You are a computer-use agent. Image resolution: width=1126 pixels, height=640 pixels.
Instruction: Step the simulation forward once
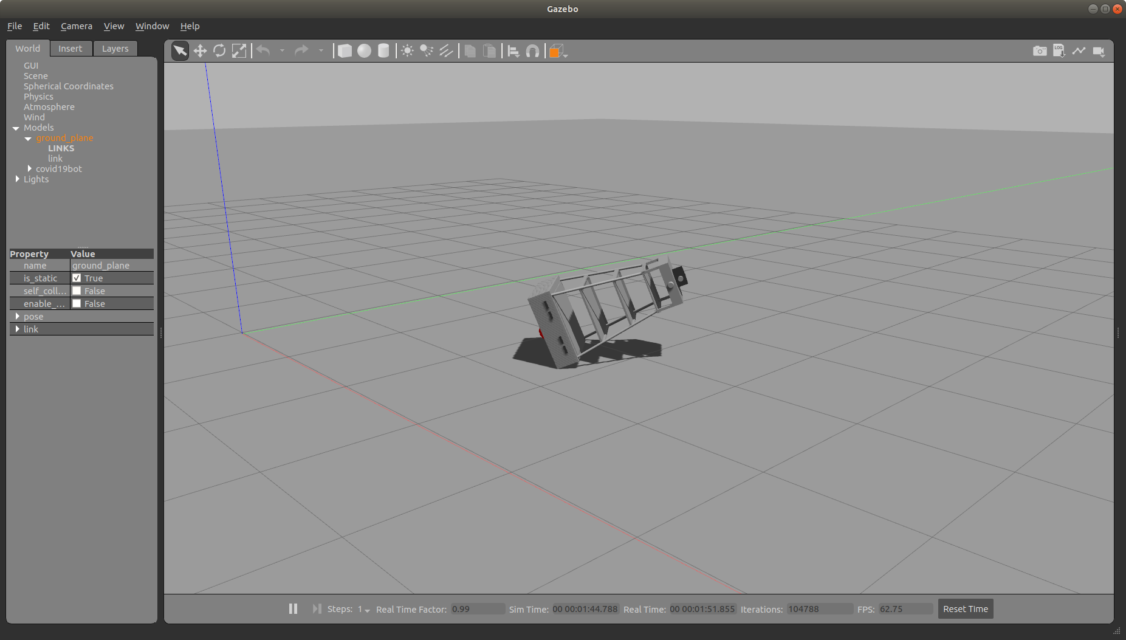click(317, 608)
